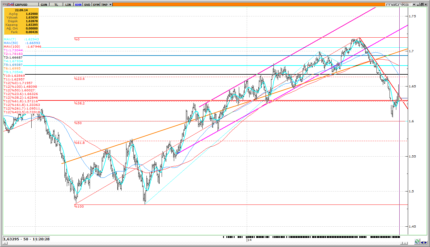Click the %23,6 Fibonacci level label
The width and height of the screenshot is (430, 247).
click(79, 79)
